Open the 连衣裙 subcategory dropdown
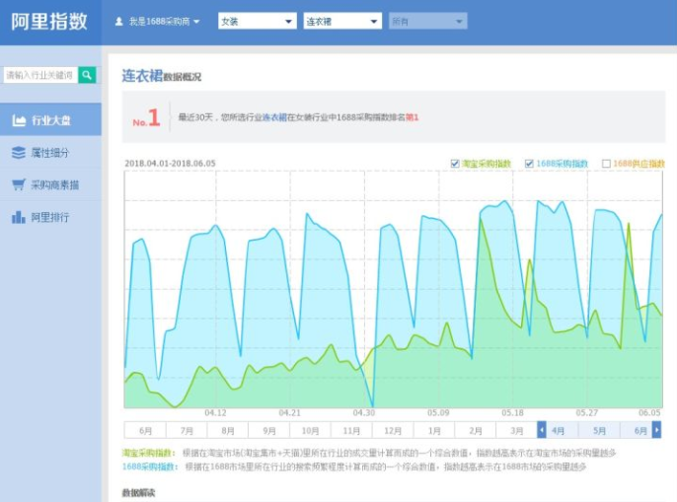677x502 pixels. tap(342, 21)
